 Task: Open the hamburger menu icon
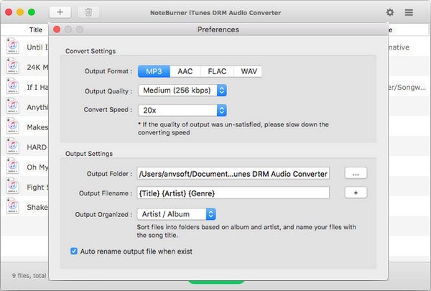[409, 12]
